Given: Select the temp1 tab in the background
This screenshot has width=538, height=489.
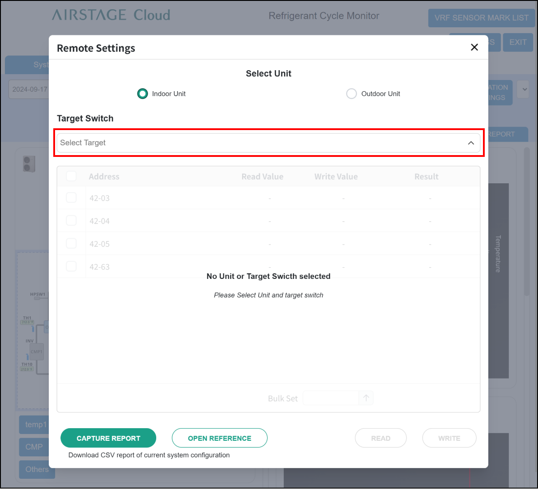Looking at the screenshot, I should pos(35,425).
